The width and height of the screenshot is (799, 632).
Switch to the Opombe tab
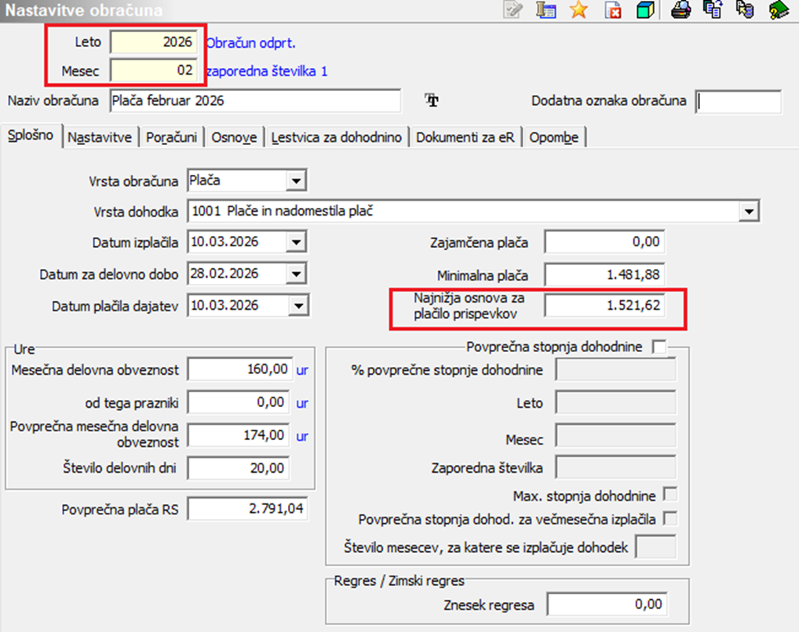(554, 137)
